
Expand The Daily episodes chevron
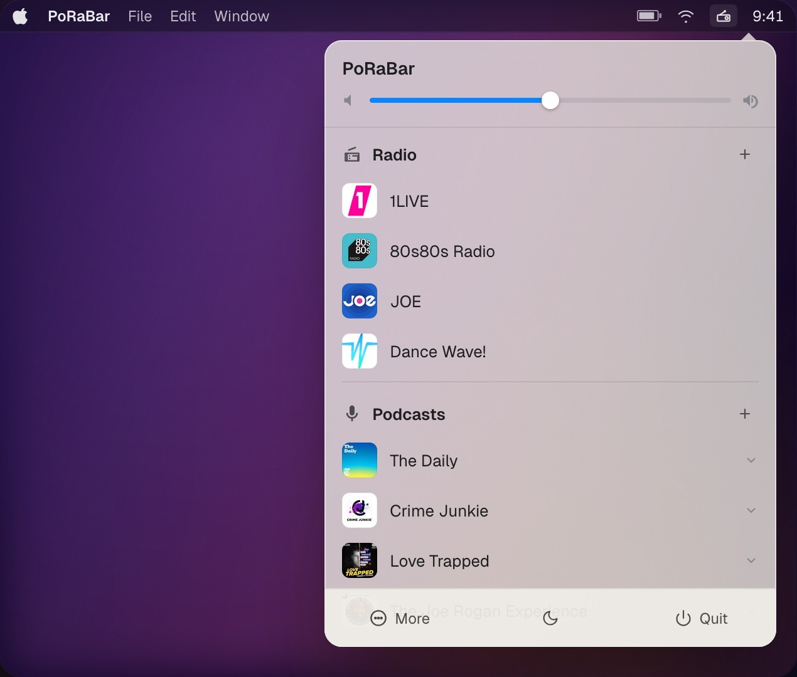point(751,460)
